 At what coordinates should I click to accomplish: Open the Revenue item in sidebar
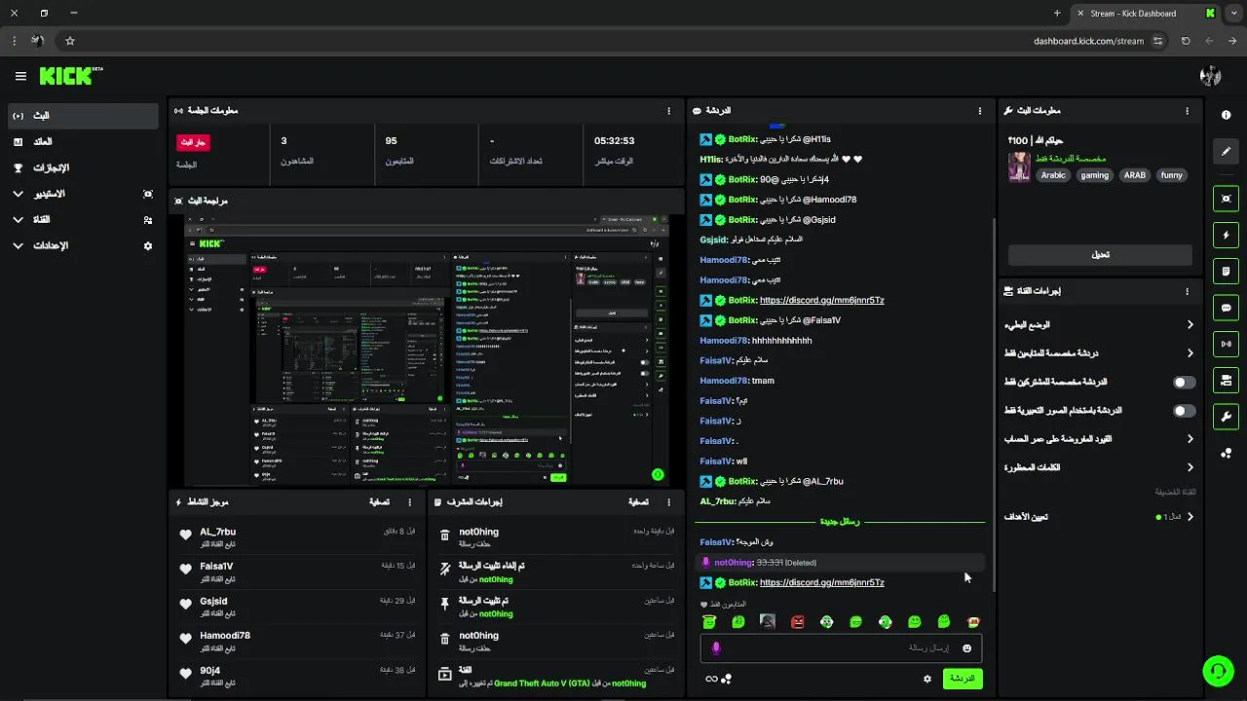coord(83,142)
